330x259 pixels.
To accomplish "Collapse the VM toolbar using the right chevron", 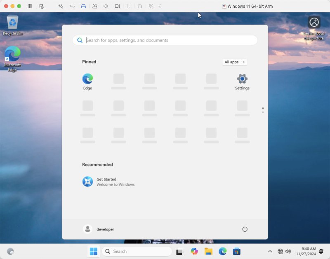I will pos(160,6).
